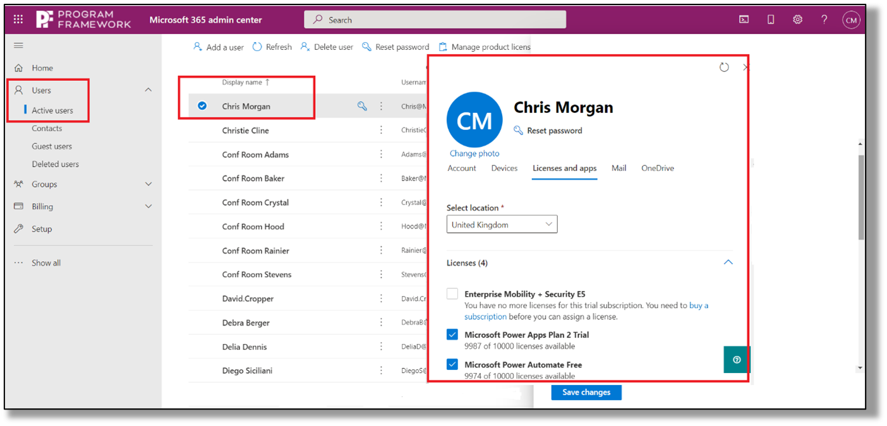Open more actions for Diego Siciliani
The image size is (887, 426).
(x=381, y=370)
